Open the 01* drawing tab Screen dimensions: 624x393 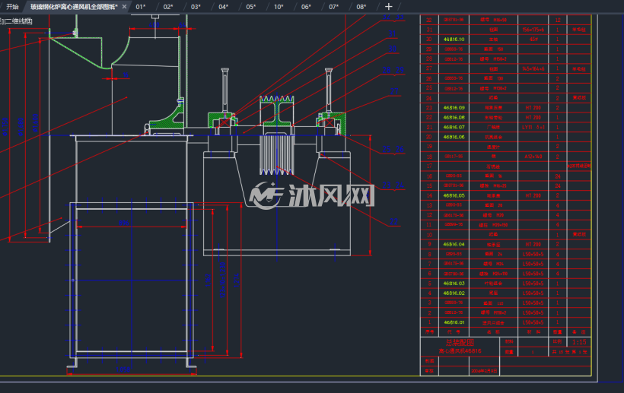(x=141, y=7)
